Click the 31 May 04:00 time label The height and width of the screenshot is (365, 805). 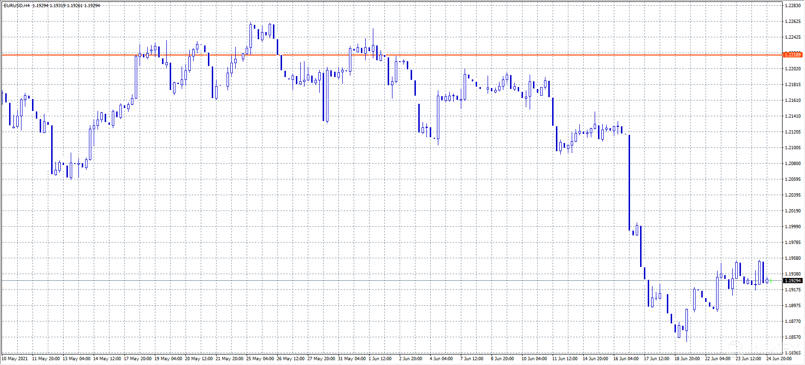point(352,359)
